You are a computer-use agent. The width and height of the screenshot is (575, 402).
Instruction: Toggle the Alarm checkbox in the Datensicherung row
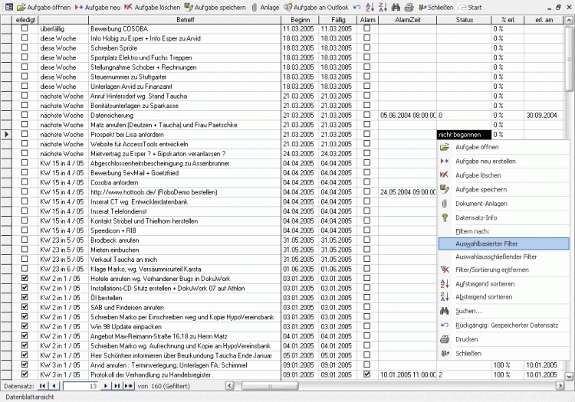click(x=367, y=115)
